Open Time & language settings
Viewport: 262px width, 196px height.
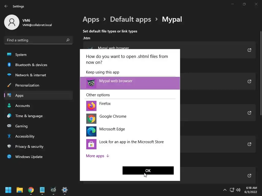pyautogui.click(x=38, y=116)
